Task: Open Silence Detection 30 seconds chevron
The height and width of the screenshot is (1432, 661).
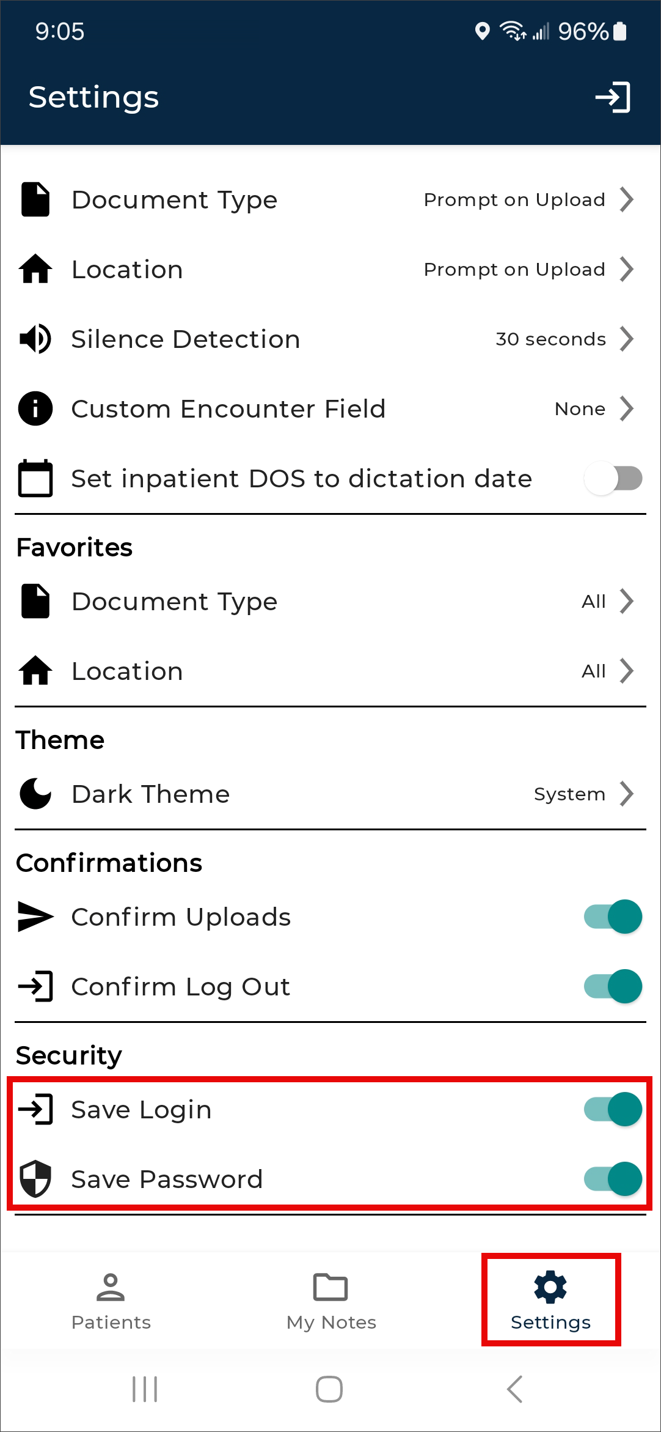Action: click(626, 339)
